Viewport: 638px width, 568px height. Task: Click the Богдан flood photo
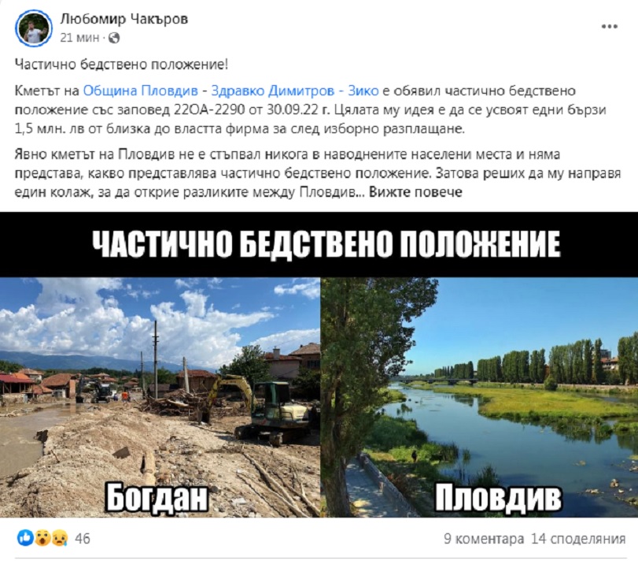(x=160, y=397)
